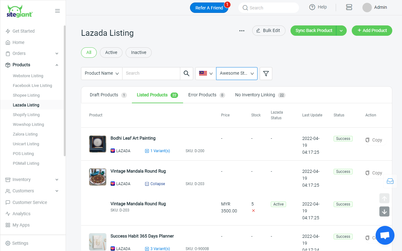
Task: Click Copy icon for Bodhi Leaf Art Painting
Action: point(367,140)
